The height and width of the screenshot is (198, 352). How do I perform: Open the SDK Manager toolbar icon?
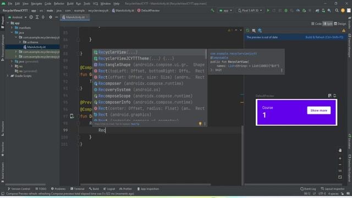tap(329, 10)
